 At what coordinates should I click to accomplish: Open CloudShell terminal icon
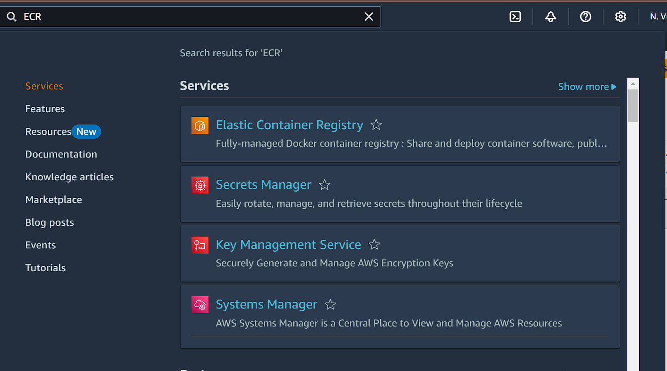coord(515,17)
